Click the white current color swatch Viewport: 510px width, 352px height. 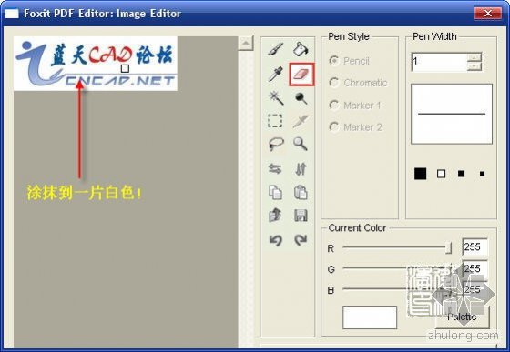(x=370, y=317)
